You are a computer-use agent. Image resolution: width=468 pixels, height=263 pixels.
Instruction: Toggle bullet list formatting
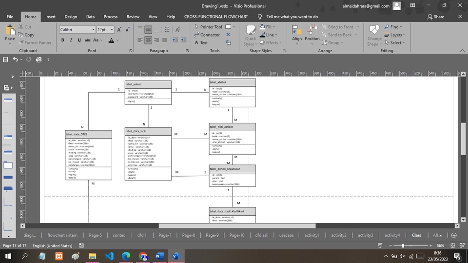click(167, 30)
